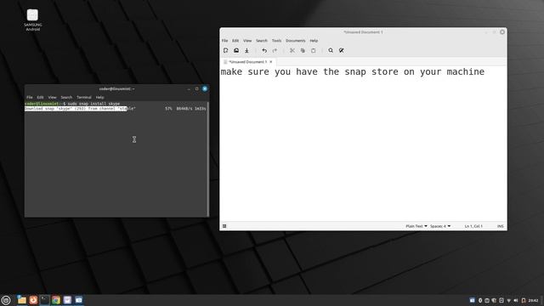Viewport: 544px width, 306px height.
Task: Open the Help menu in text editor
Action: 314,41
